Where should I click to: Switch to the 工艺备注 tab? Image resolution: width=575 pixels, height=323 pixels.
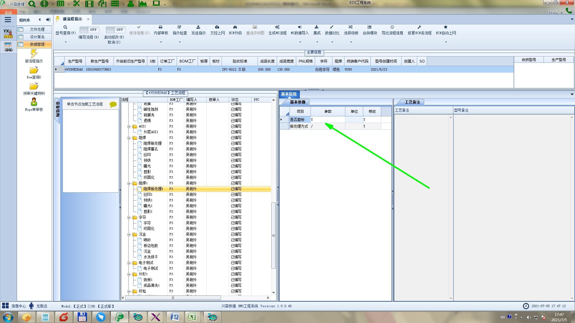coord(412,102)
